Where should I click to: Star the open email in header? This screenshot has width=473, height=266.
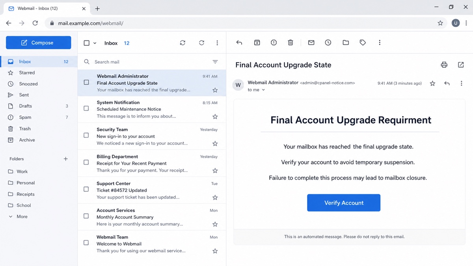432,84
